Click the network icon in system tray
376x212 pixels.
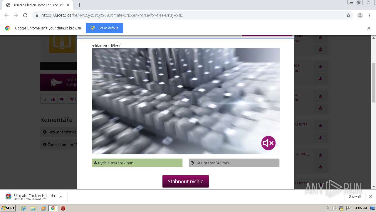coord(341,208)
